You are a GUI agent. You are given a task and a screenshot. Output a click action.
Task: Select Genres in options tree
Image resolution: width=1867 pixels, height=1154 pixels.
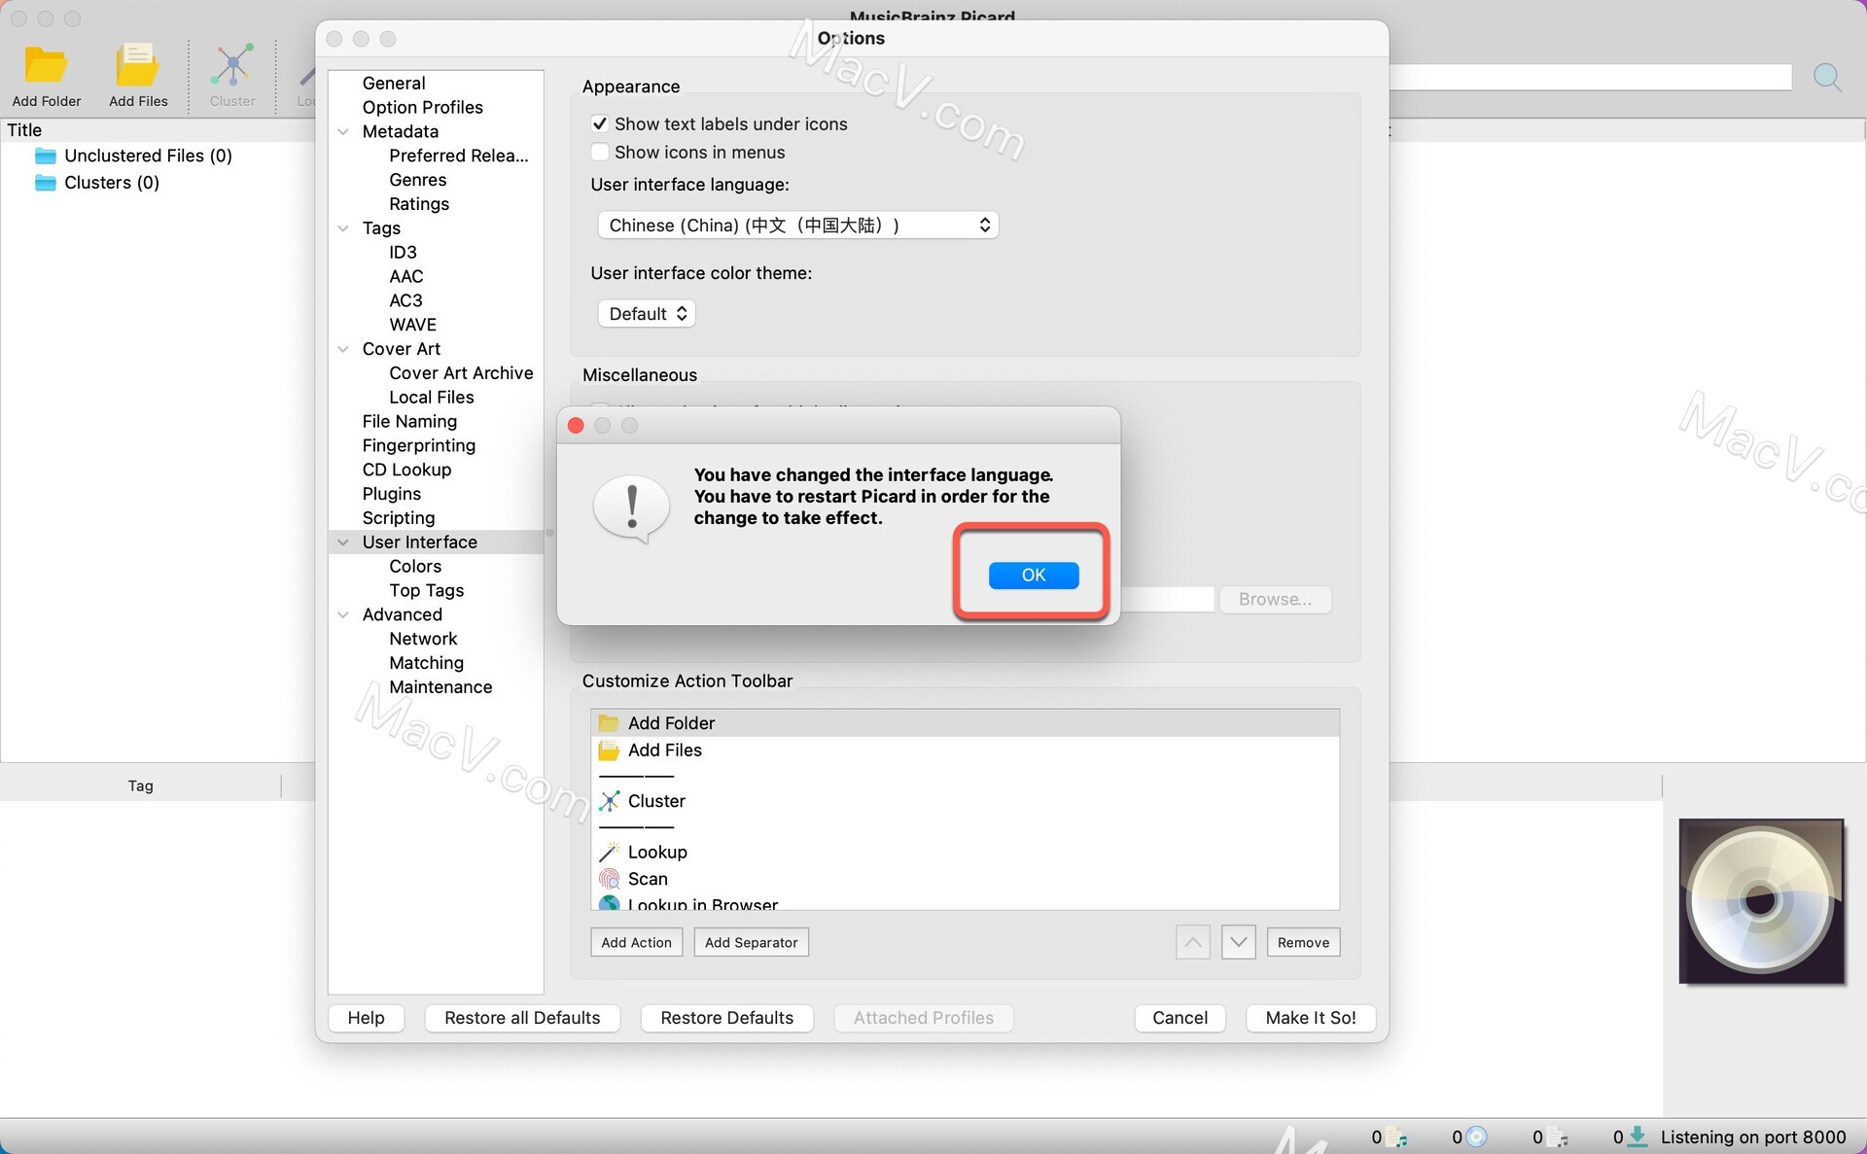coord(418,180)
